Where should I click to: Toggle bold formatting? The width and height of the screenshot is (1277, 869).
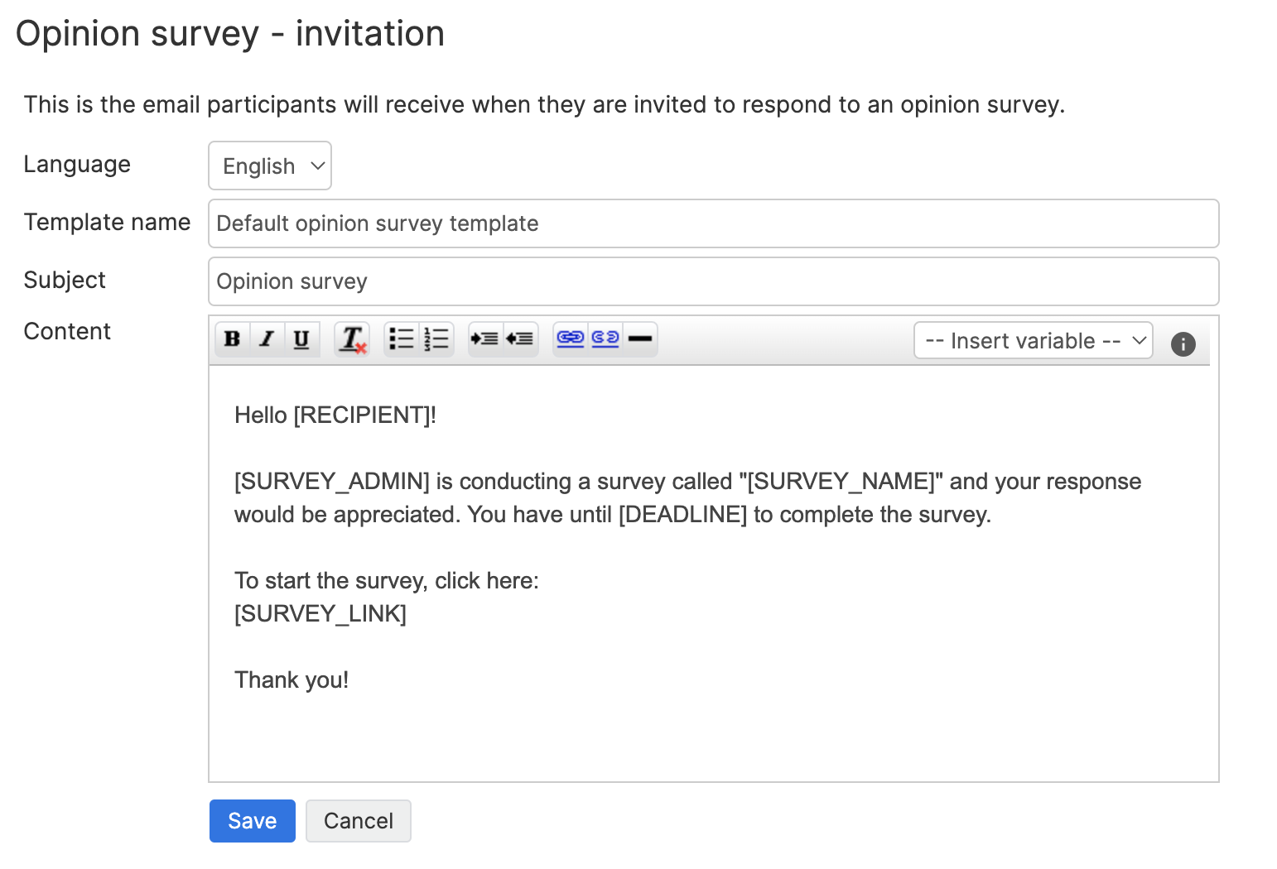click(x=232, y=338)
